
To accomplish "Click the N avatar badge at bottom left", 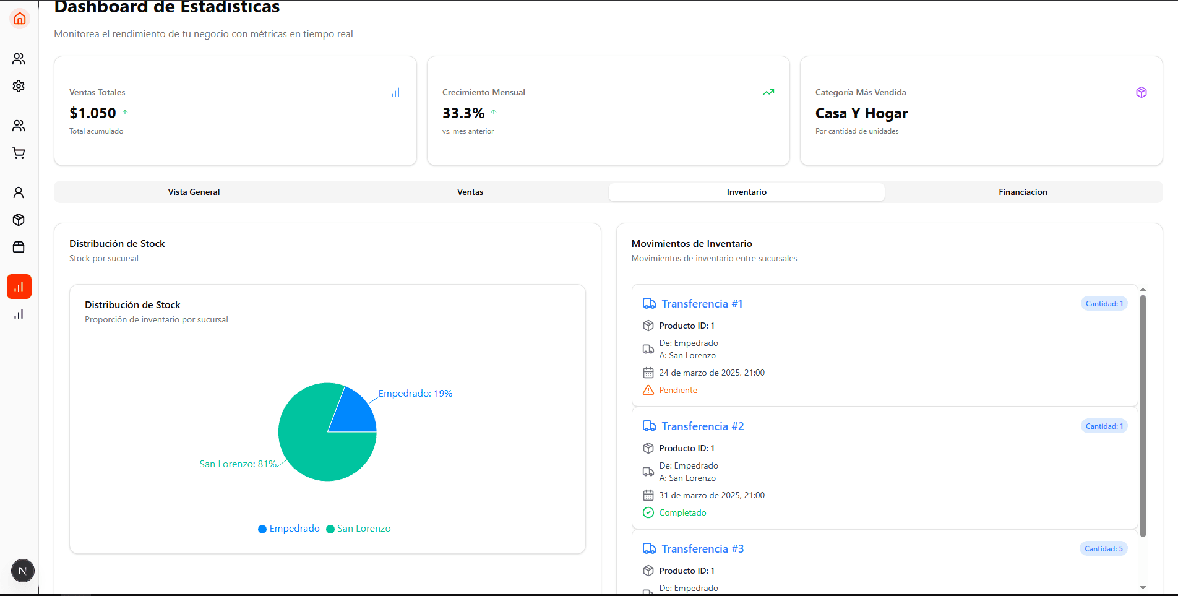I will 23,571.
